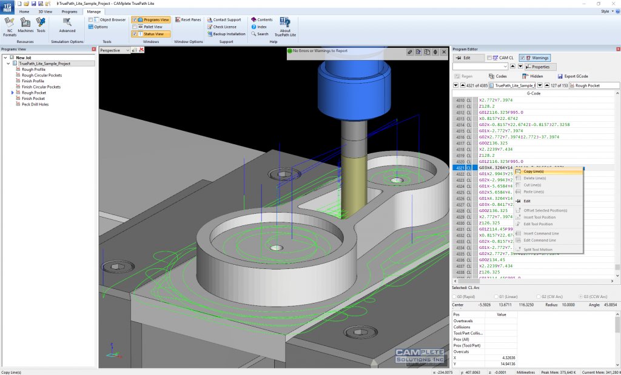Click Export GCode
This screenshot has height=375, width=621.
[572, 76]
